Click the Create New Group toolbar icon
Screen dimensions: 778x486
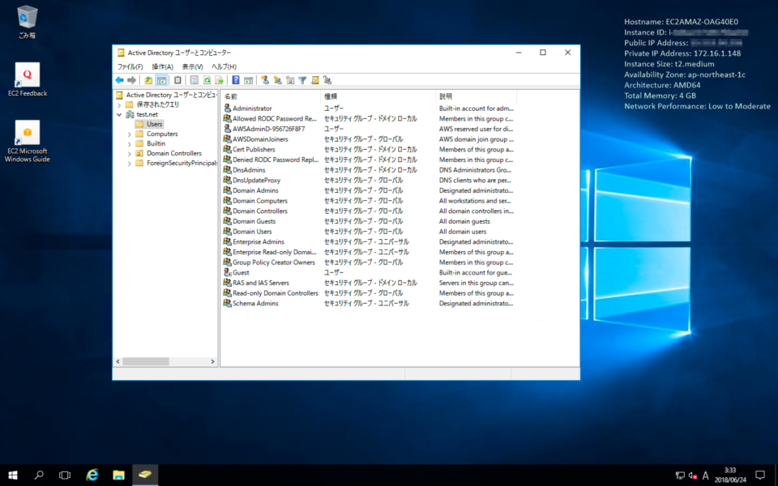coord(278,80)
